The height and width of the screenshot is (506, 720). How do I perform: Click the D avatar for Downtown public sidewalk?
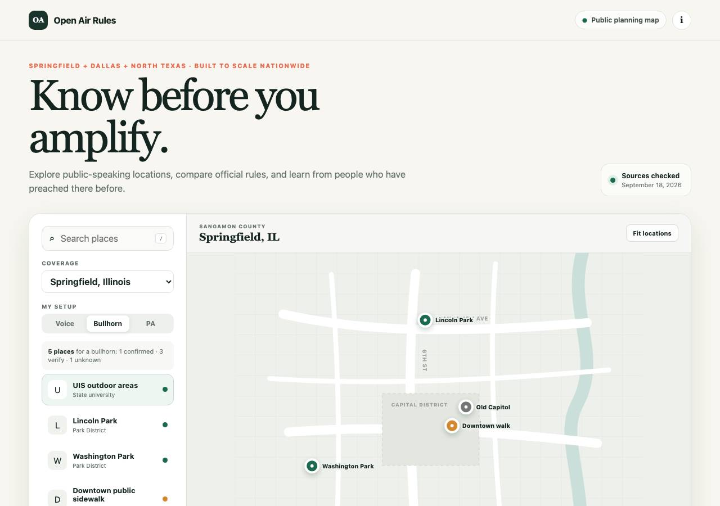coord(57,499)
